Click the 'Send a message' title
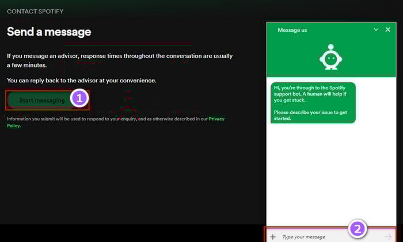Viewport: 403px width, 242px height. [49, 32]
